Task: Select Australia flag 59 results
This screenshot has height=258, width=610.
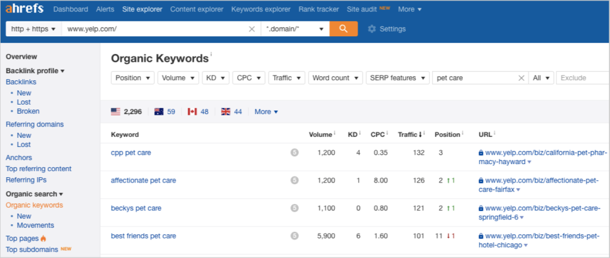Action: coord(164,112)
